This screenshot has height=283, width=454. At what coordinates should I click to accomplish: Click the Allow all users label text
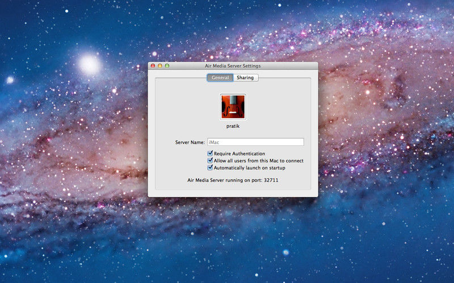[x=258, y=161]
